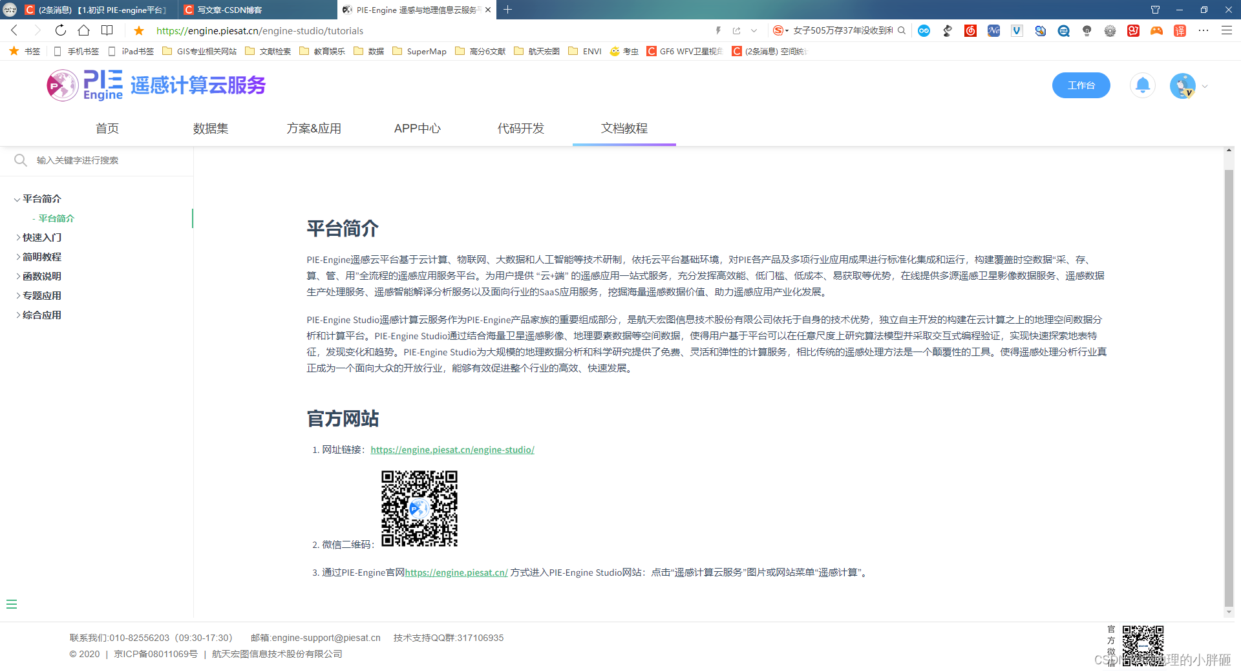
Task: Open the engine-studio website link
Action: pyautogui.click(x=452, y=450)
